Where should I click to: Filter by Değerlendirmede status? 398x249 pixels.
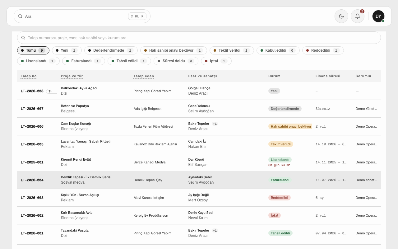[x=111, y=50]
